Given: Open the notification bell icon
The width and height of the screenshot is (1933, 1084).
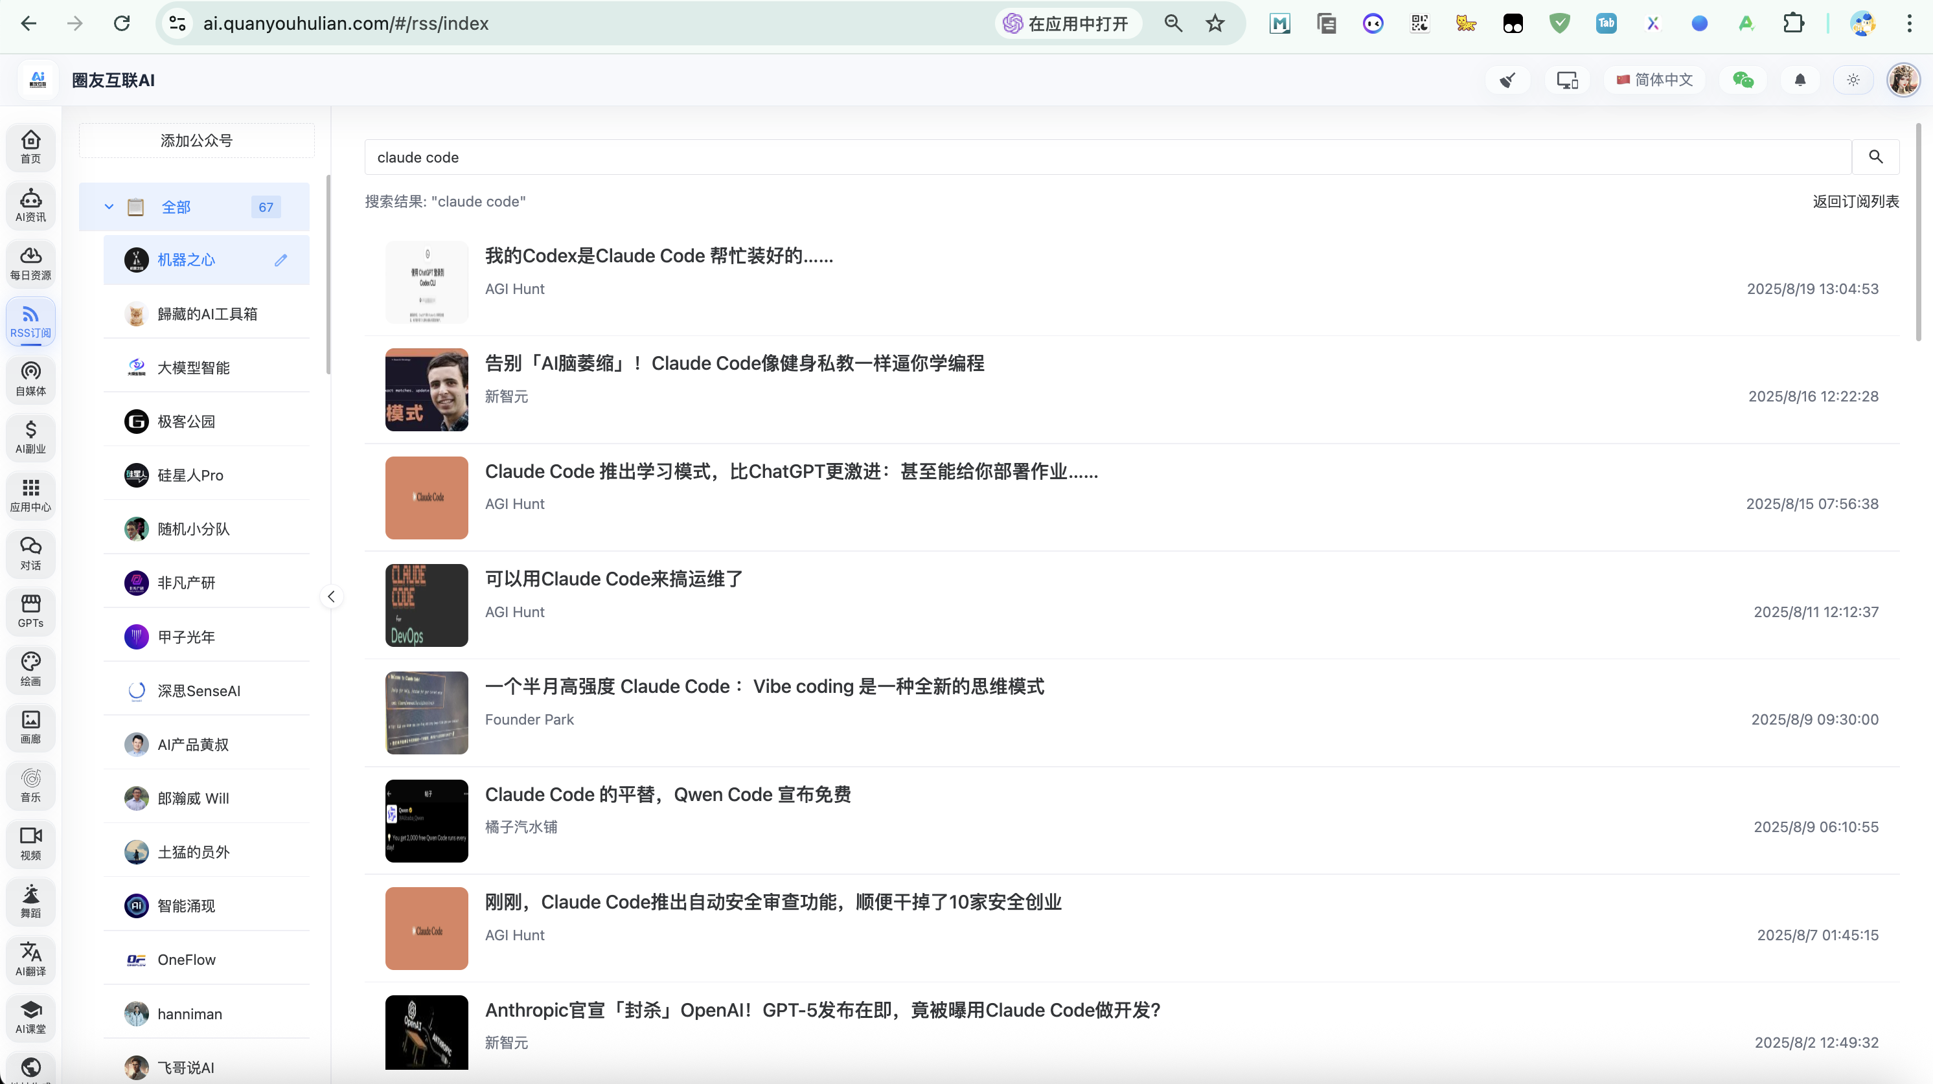Looking at the screenshot, I should coord(1800,80).
